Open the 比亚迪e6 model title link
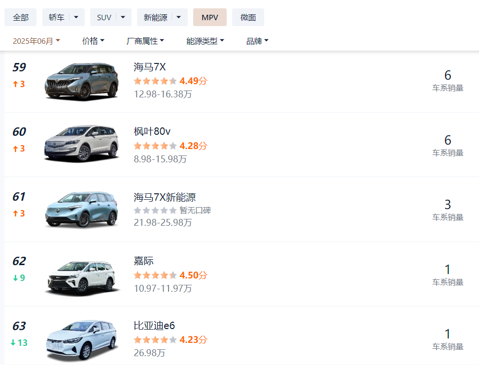Screen dimensions: 479x365 pos(154,326)
